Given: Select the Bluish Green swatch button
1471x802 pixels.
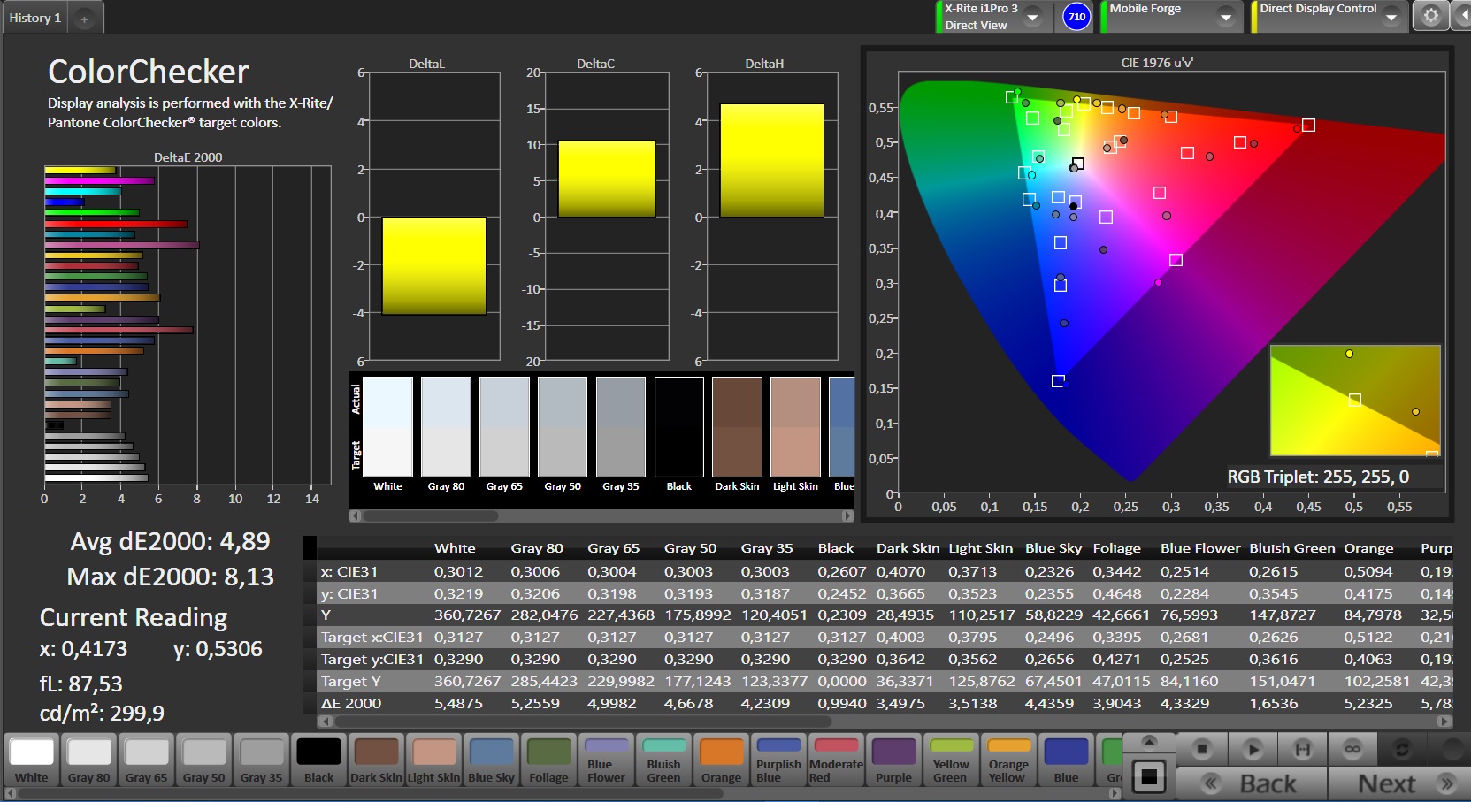Looking at the screenshot, I should tap(664, 760).
